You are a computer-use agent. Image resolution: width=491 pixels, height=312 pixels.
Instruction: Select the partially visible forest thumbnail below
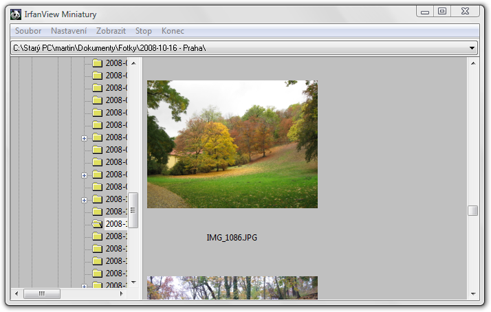(232, 287)
